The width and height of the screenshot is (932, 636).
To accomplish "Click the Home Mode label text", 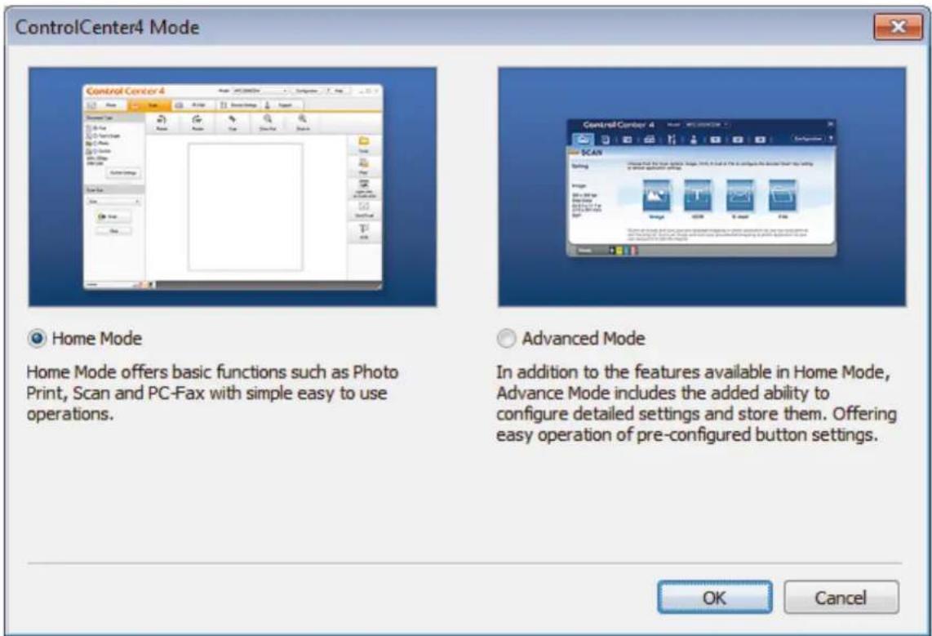I will [x=97, y=338].
